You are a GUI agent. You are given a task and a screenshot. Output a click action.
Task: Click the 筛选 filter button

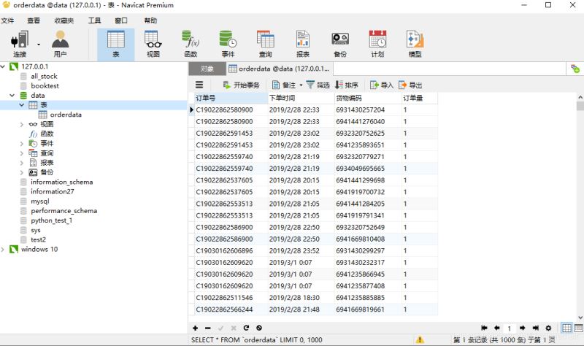tap(318, 85)
